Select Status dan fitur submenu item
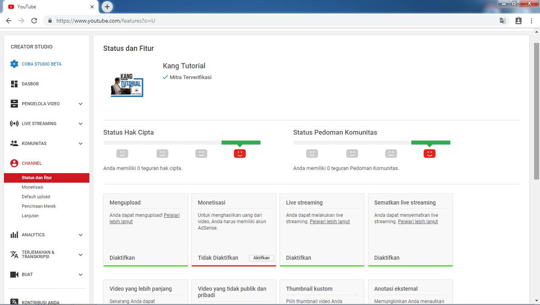This screenshot has height=305, width=540. point(47,178)
